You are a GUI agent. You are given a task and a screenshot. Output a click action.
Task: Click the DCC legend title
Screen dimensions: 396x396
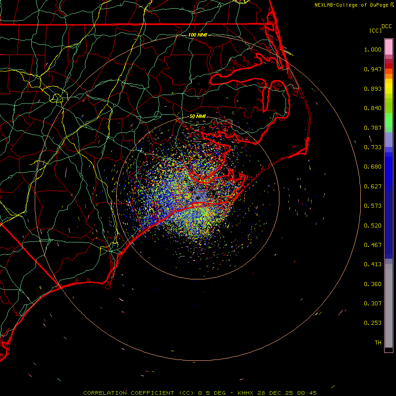pos(386,26)
